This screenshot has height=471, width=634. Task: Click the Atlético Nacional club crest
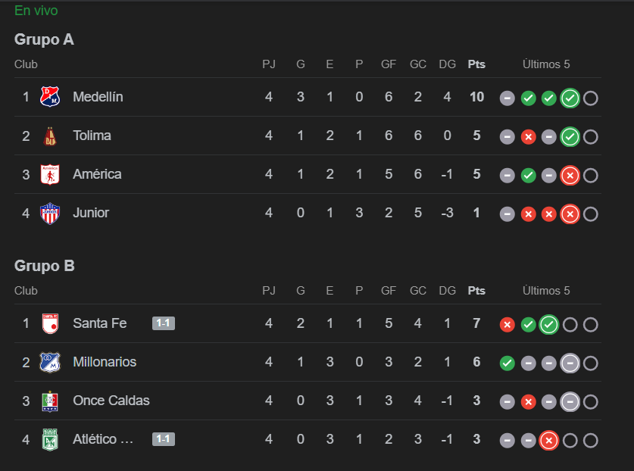click(50, 439)
